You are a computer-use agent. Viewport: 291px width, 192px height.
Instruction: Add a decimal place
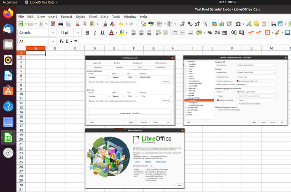coord(234,33)
